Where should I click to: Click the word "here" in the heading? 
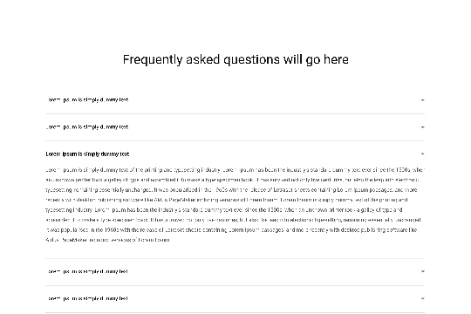pyautogui.click(x=336, y=59)
